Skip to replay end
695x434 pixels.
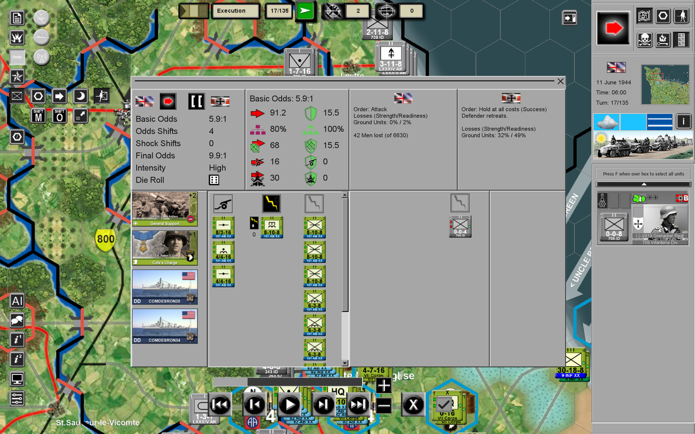(x=359, y=404)
